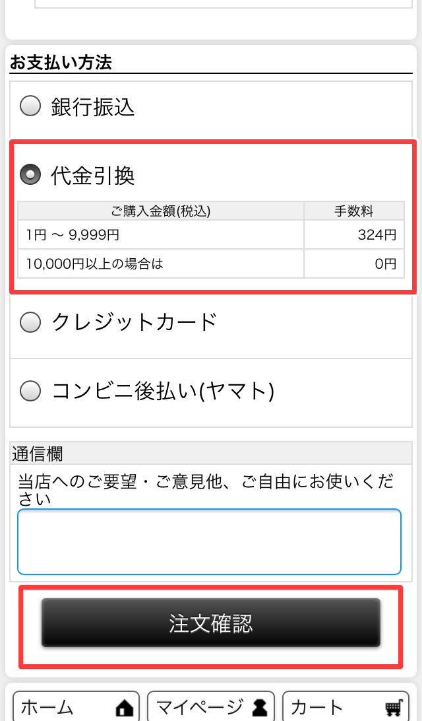Open the マイページ bottom navigation button
The image size is (422, 721).
(211, 707)
